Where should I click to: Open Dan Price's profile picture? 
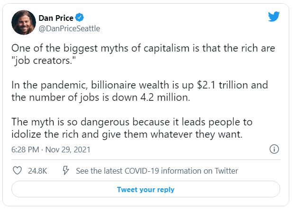tap(23, 22)
